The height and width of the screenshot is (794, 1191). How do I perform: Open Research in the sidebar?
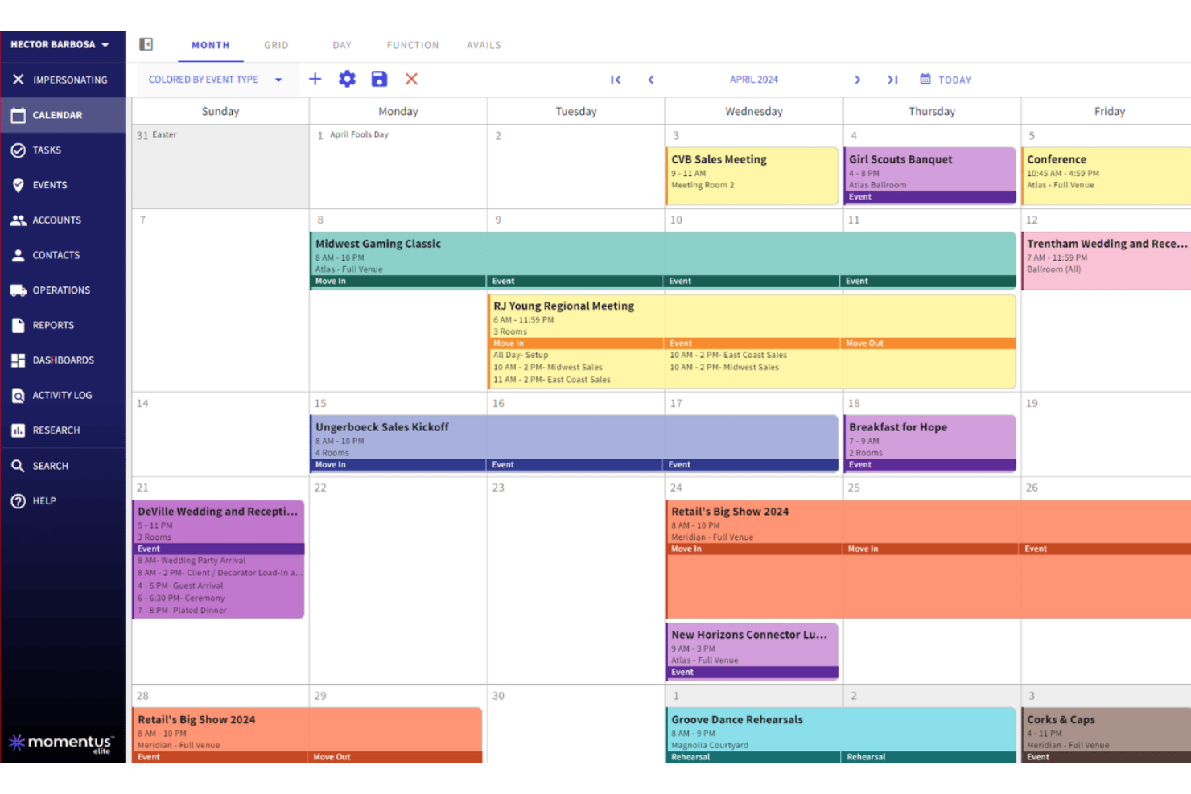point(63,430)
